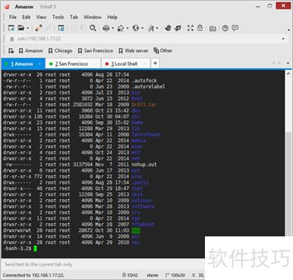Screen dimensions: 293x280
Task: Click the Find magnifier icon
Action: [93, 28]
